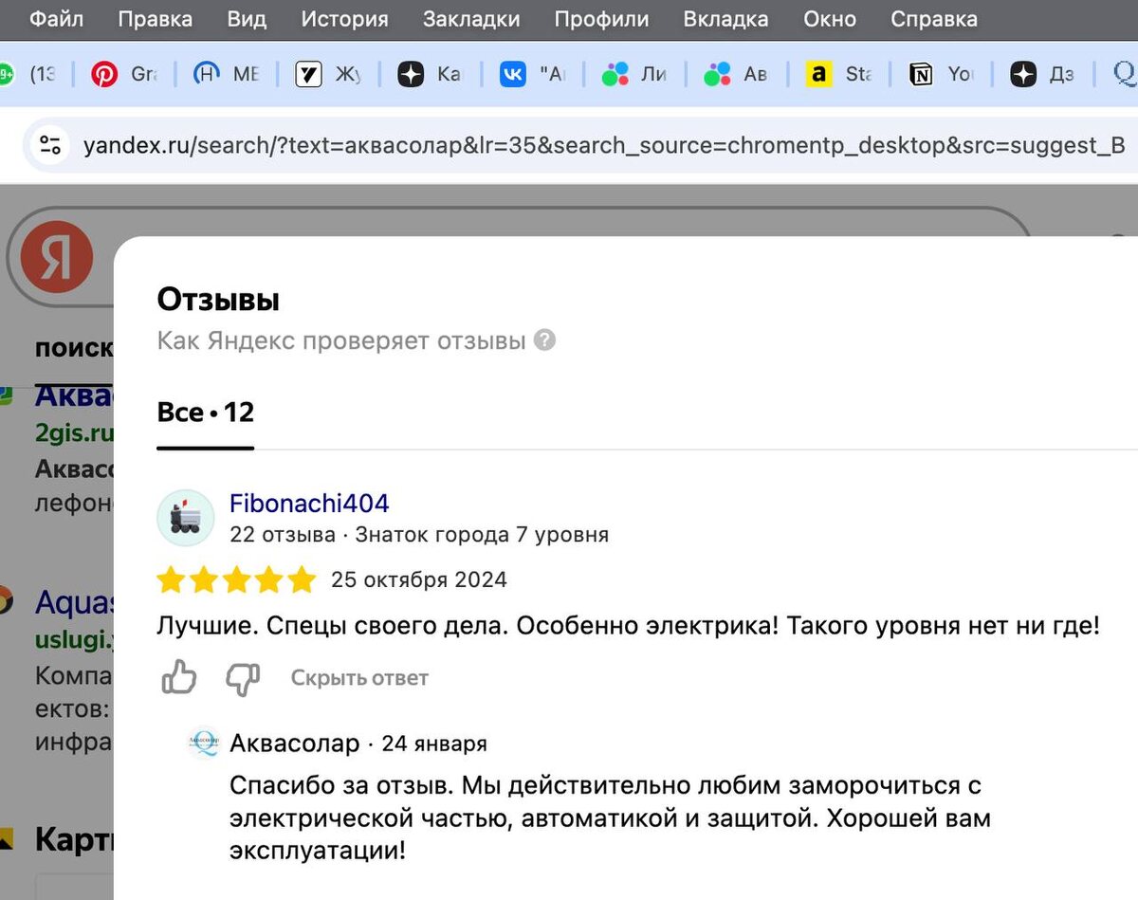Like the Fibonachi404 review with thumbs up
Image resolution: width=1138 pixels, height=900 pixels.
tap(179, 678)
